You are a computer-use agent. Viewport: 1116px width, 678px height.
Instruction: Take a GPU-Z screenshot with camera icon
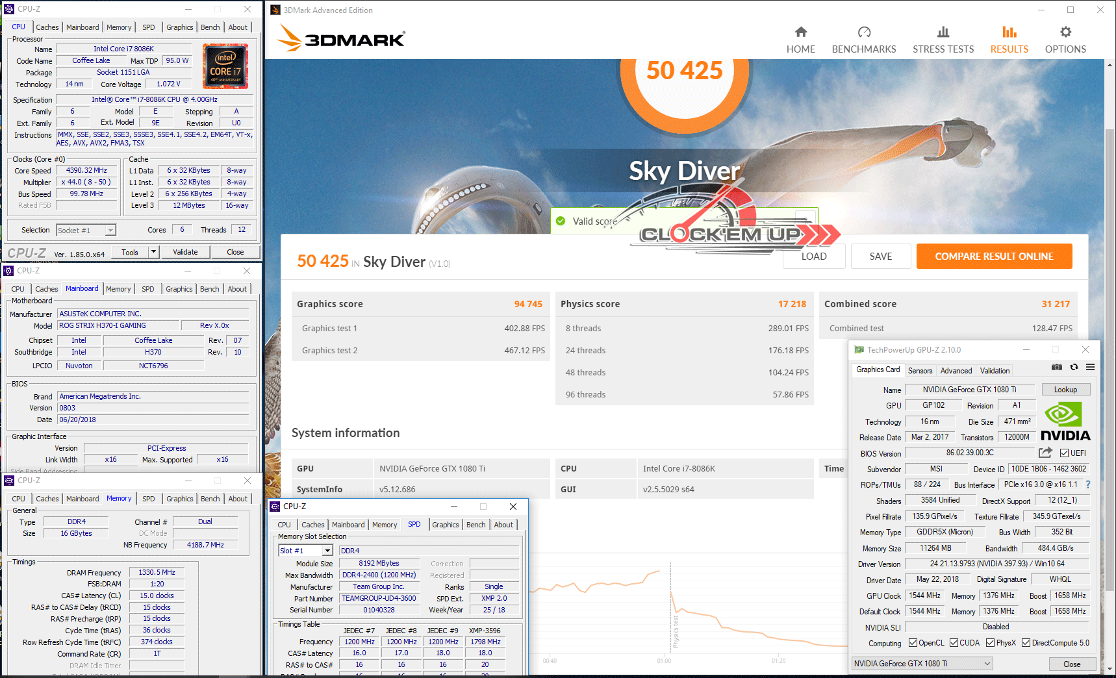[x=1057, y=368]
